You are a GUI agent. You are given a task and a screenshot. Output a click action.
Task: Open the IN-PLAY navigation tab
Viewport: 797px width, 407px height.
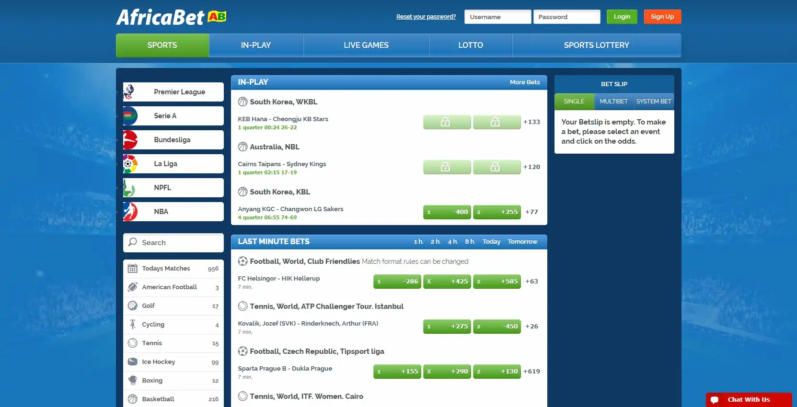[256, 45]
